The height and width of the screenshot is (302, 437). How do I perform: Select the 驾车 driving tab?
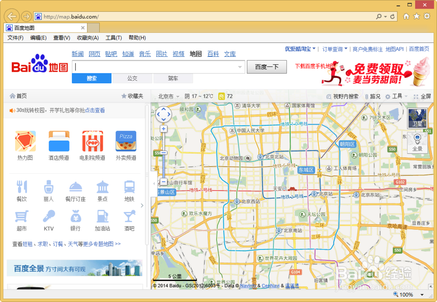click(173, 78)
